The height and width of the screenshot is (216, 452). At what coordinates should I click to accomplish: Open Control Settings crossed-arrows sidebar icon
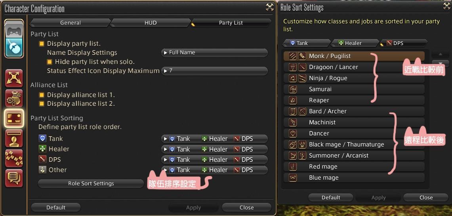pos(14,79)
